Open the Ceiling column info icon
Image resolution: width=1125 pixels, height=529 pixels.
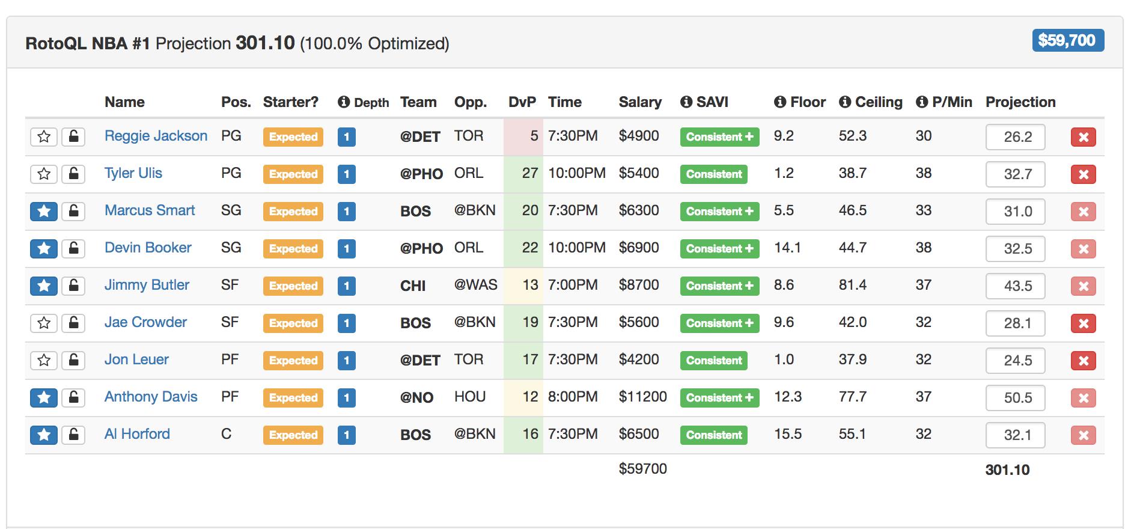[x=845, y=102]
